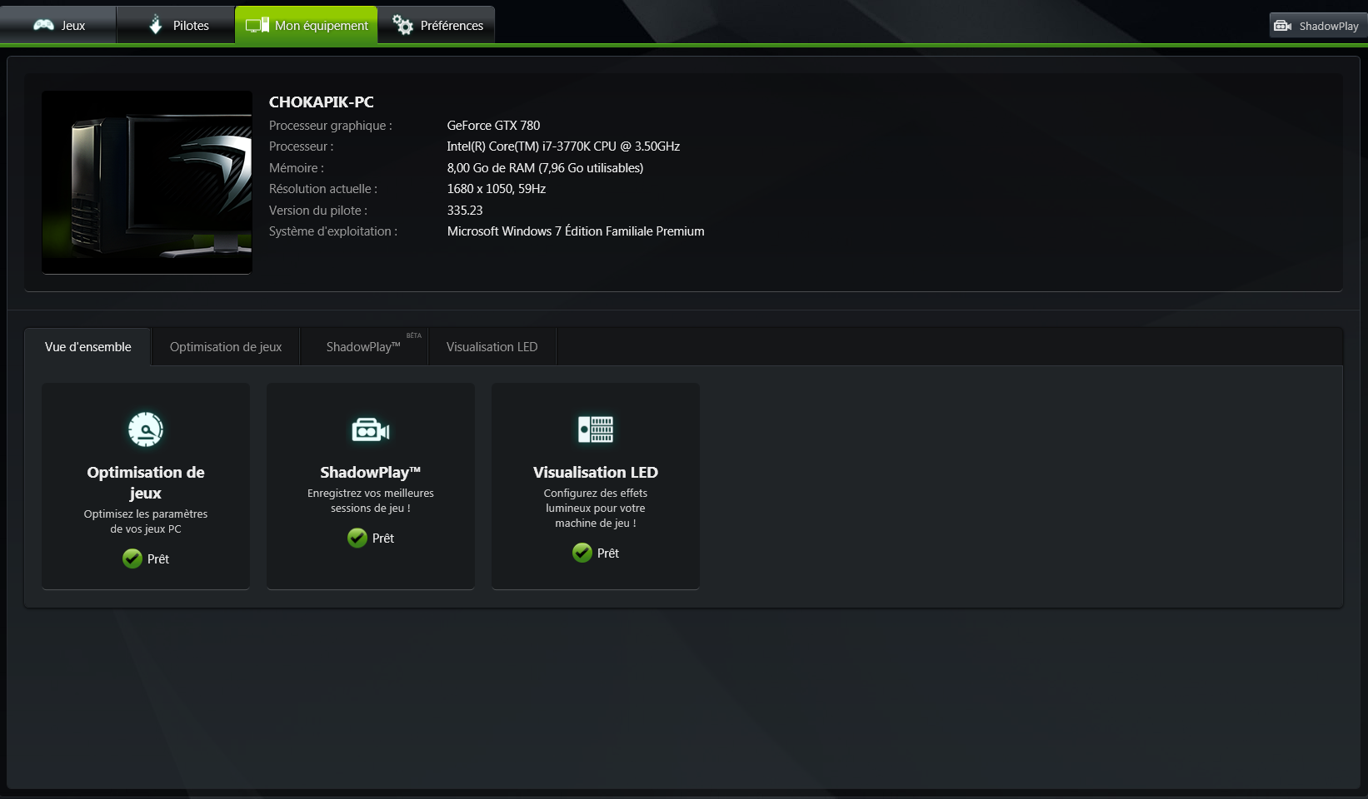The height and width of the screenshot is (799, 1368).
Task: Click the GeForce GTX 780 value
Action: click(x=493, y=126)
